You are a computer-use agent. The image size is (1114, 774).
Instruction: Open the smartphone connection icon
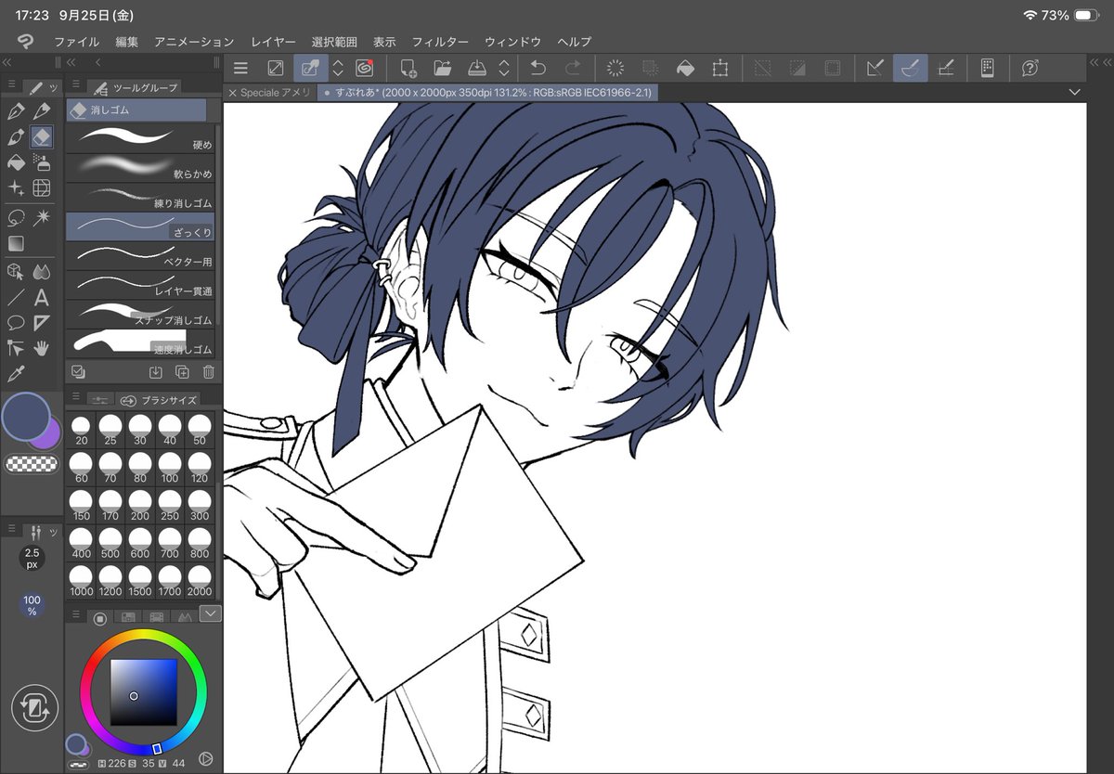click(x=988, y=68)
